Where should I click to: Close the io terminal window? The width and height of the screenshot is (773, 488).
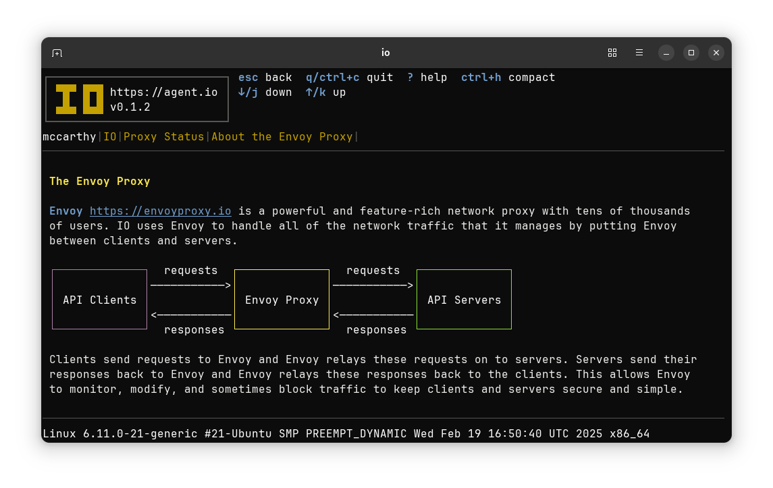pos(716,53)
